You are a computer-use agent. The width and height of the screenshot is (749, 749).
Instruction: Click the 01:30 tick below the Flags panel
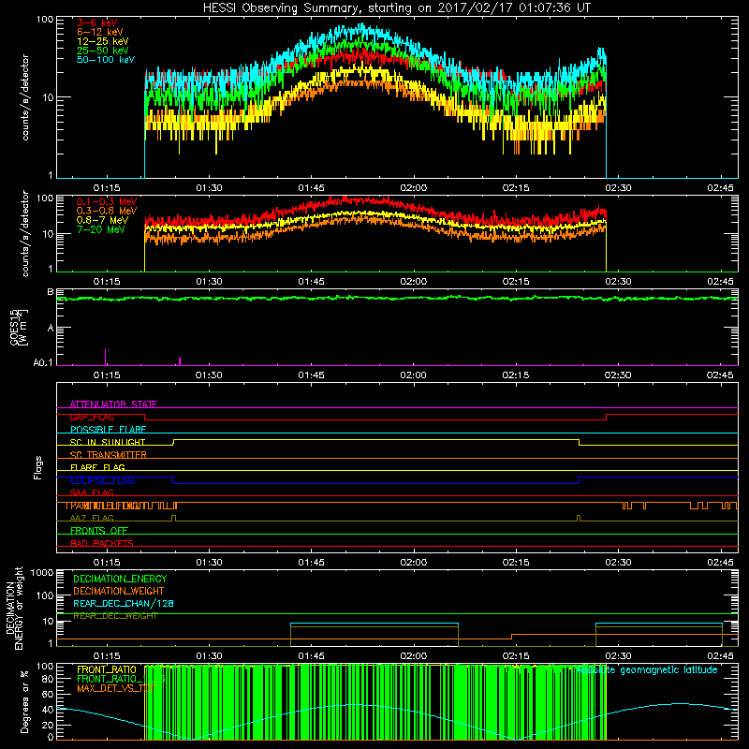[209, 563]
